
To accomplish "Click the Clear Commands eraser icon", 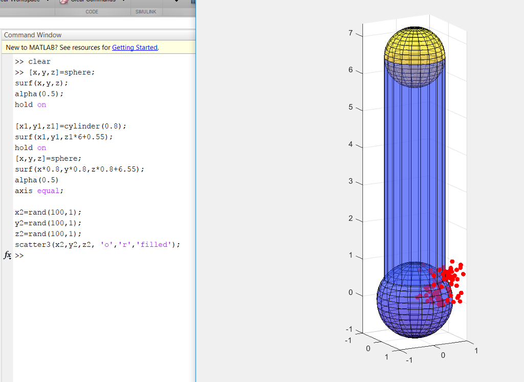I will tap(64, 2).
